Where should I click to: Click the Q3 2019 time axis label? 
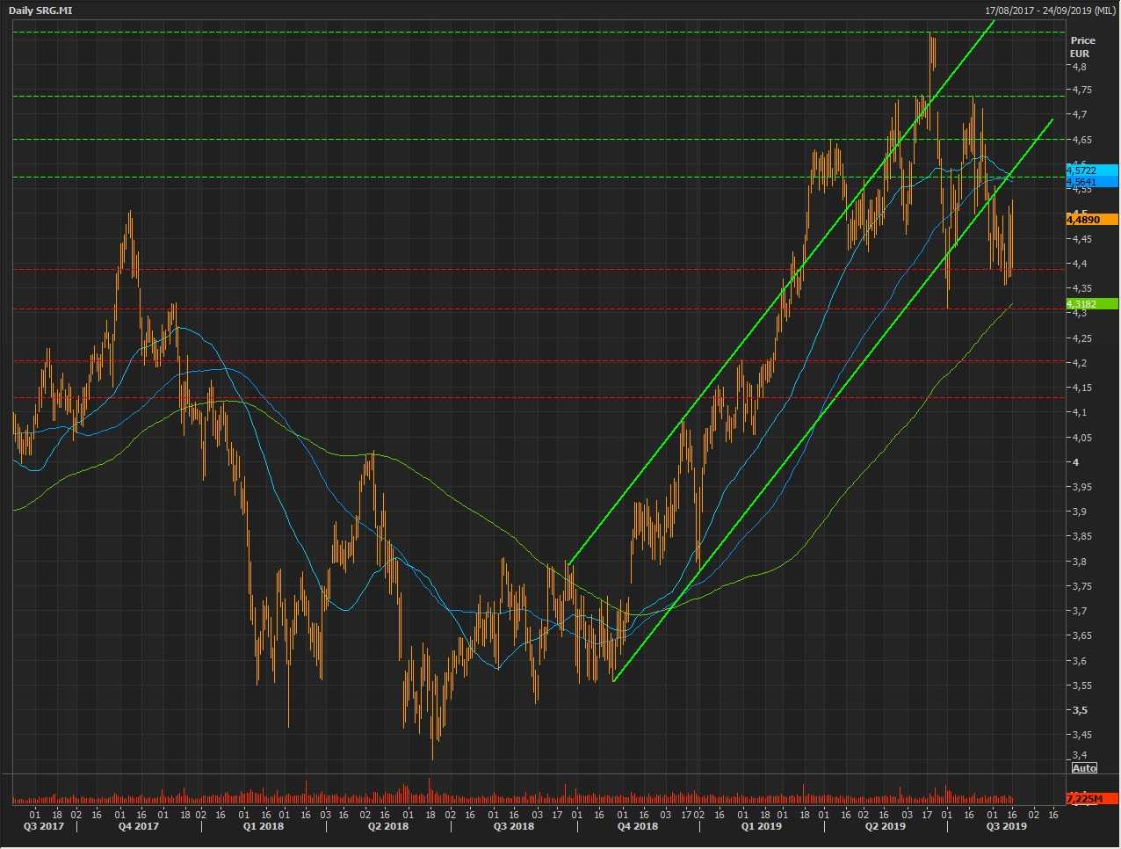[x=1006, y=826]
